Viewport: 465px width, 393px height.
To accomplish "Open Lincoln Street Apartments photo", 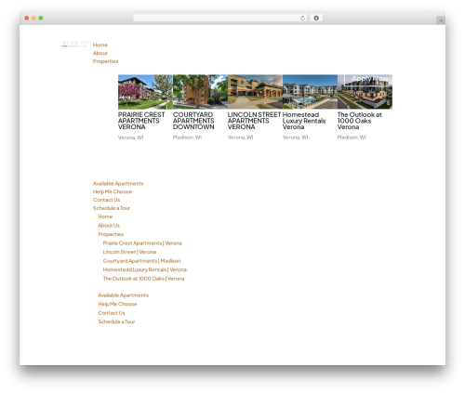I will (x=255, y=92).
